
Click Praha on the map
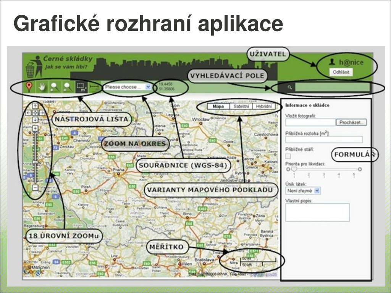click(118, 170)
